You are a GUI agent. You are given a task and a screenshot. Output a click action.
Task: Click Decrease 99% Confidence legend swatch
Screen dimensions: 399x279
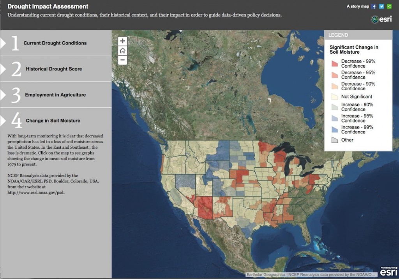335,63
